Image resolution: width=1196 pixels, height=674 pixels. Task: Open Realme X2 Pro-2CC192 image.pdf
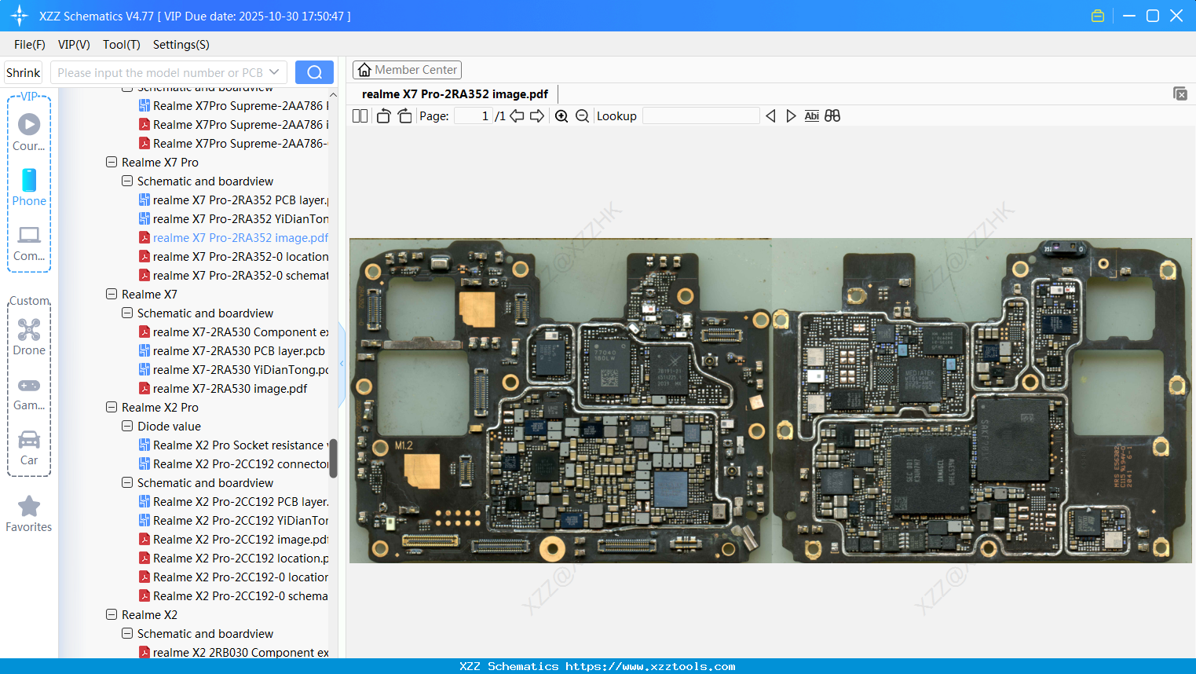pos(234,540)
